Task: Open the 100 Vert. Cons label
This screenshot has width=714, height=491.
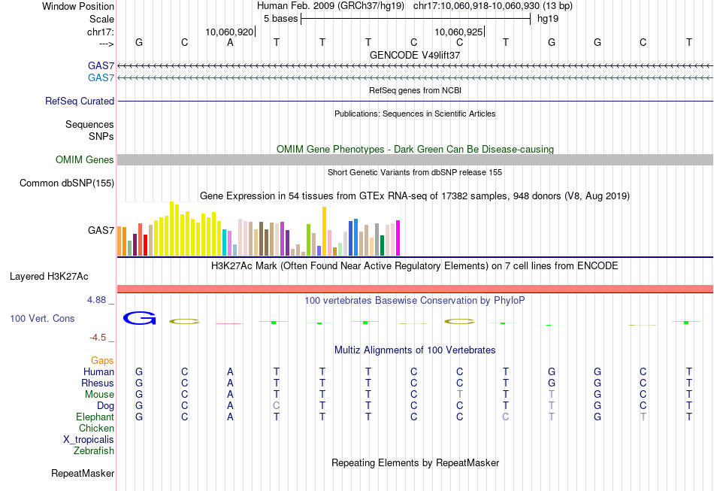Action: (42, 318)
